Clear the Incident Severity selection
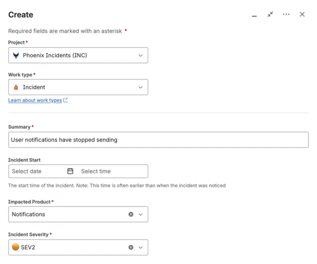The image size is (317, 264). click(x=131, y=247)
